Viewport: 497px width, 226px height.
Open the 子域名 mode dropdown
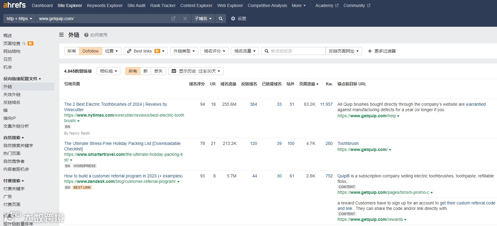203,19
